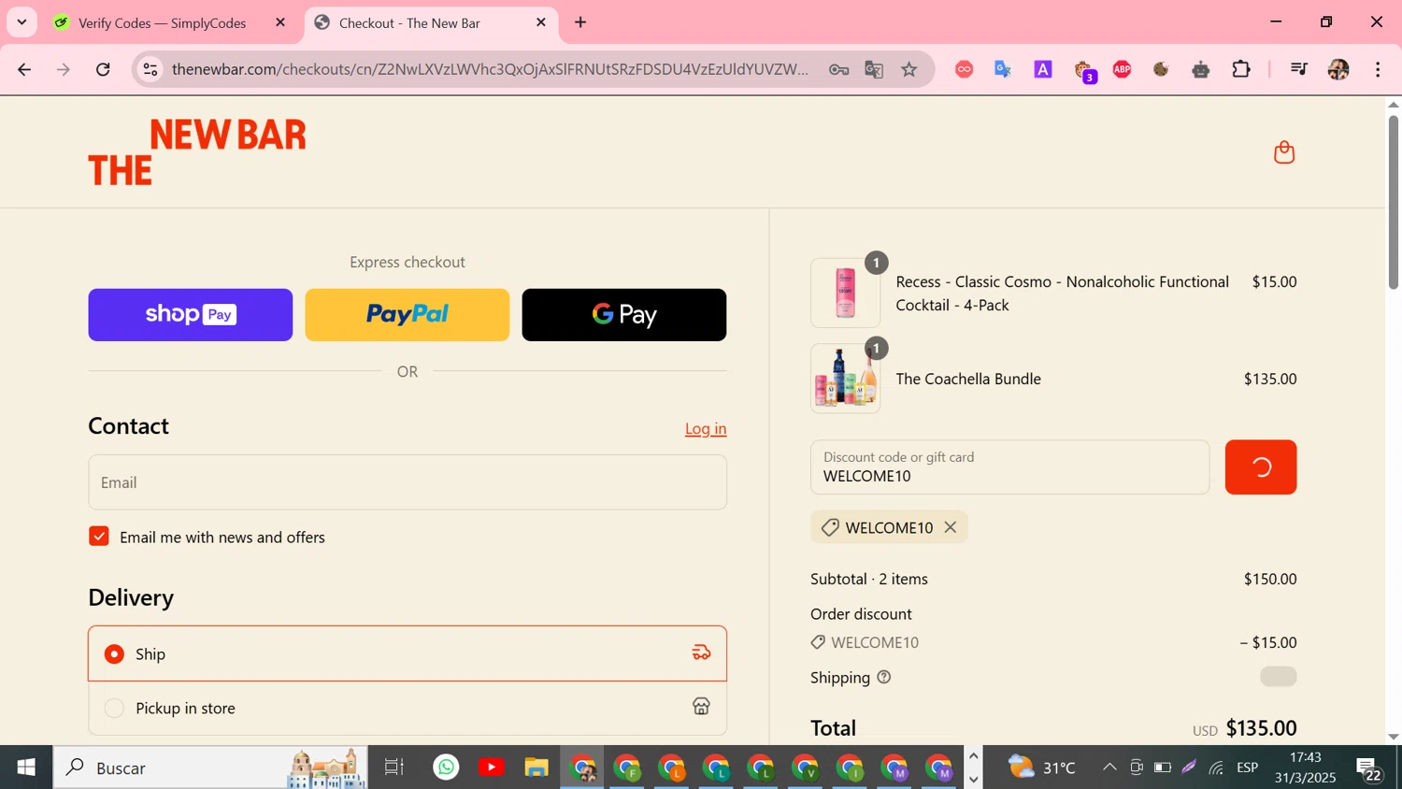Open YouTube from the taskbar

[x=491, y=767]
